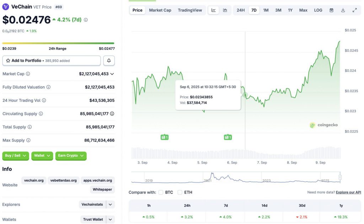Screen dimensions: 364x224
Task: Expand Wallets dropdown arrow
Action: coord(110,219)
